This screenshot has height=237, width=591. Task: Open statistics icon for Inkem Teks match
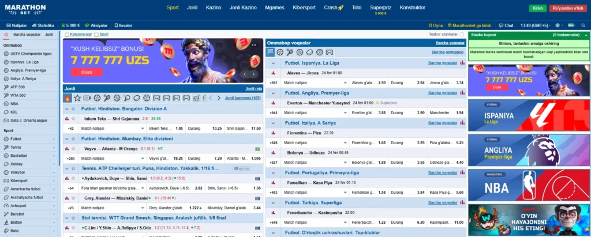tap(67, 119)
